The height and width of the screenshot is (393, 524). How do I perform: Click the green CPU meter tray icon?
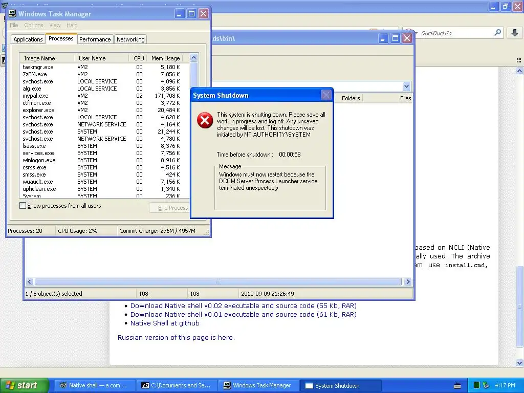click(x=477, y=385)
